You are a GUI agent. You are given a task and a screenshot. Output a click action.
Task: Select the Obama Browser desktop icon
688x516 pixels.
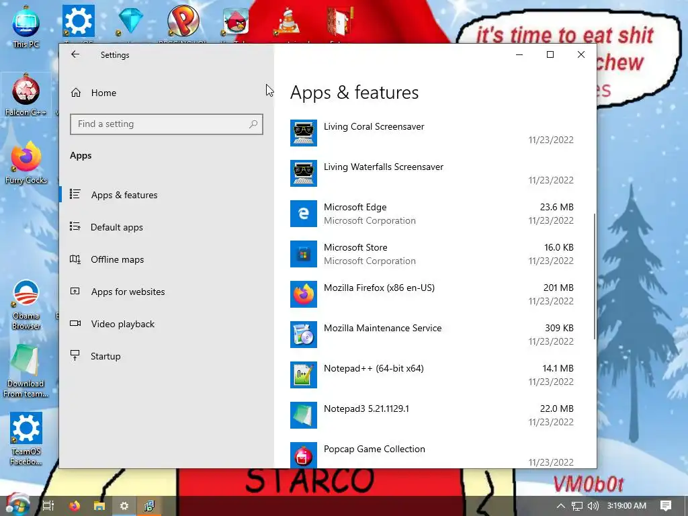pyautogui.click(x=26, y=305)
